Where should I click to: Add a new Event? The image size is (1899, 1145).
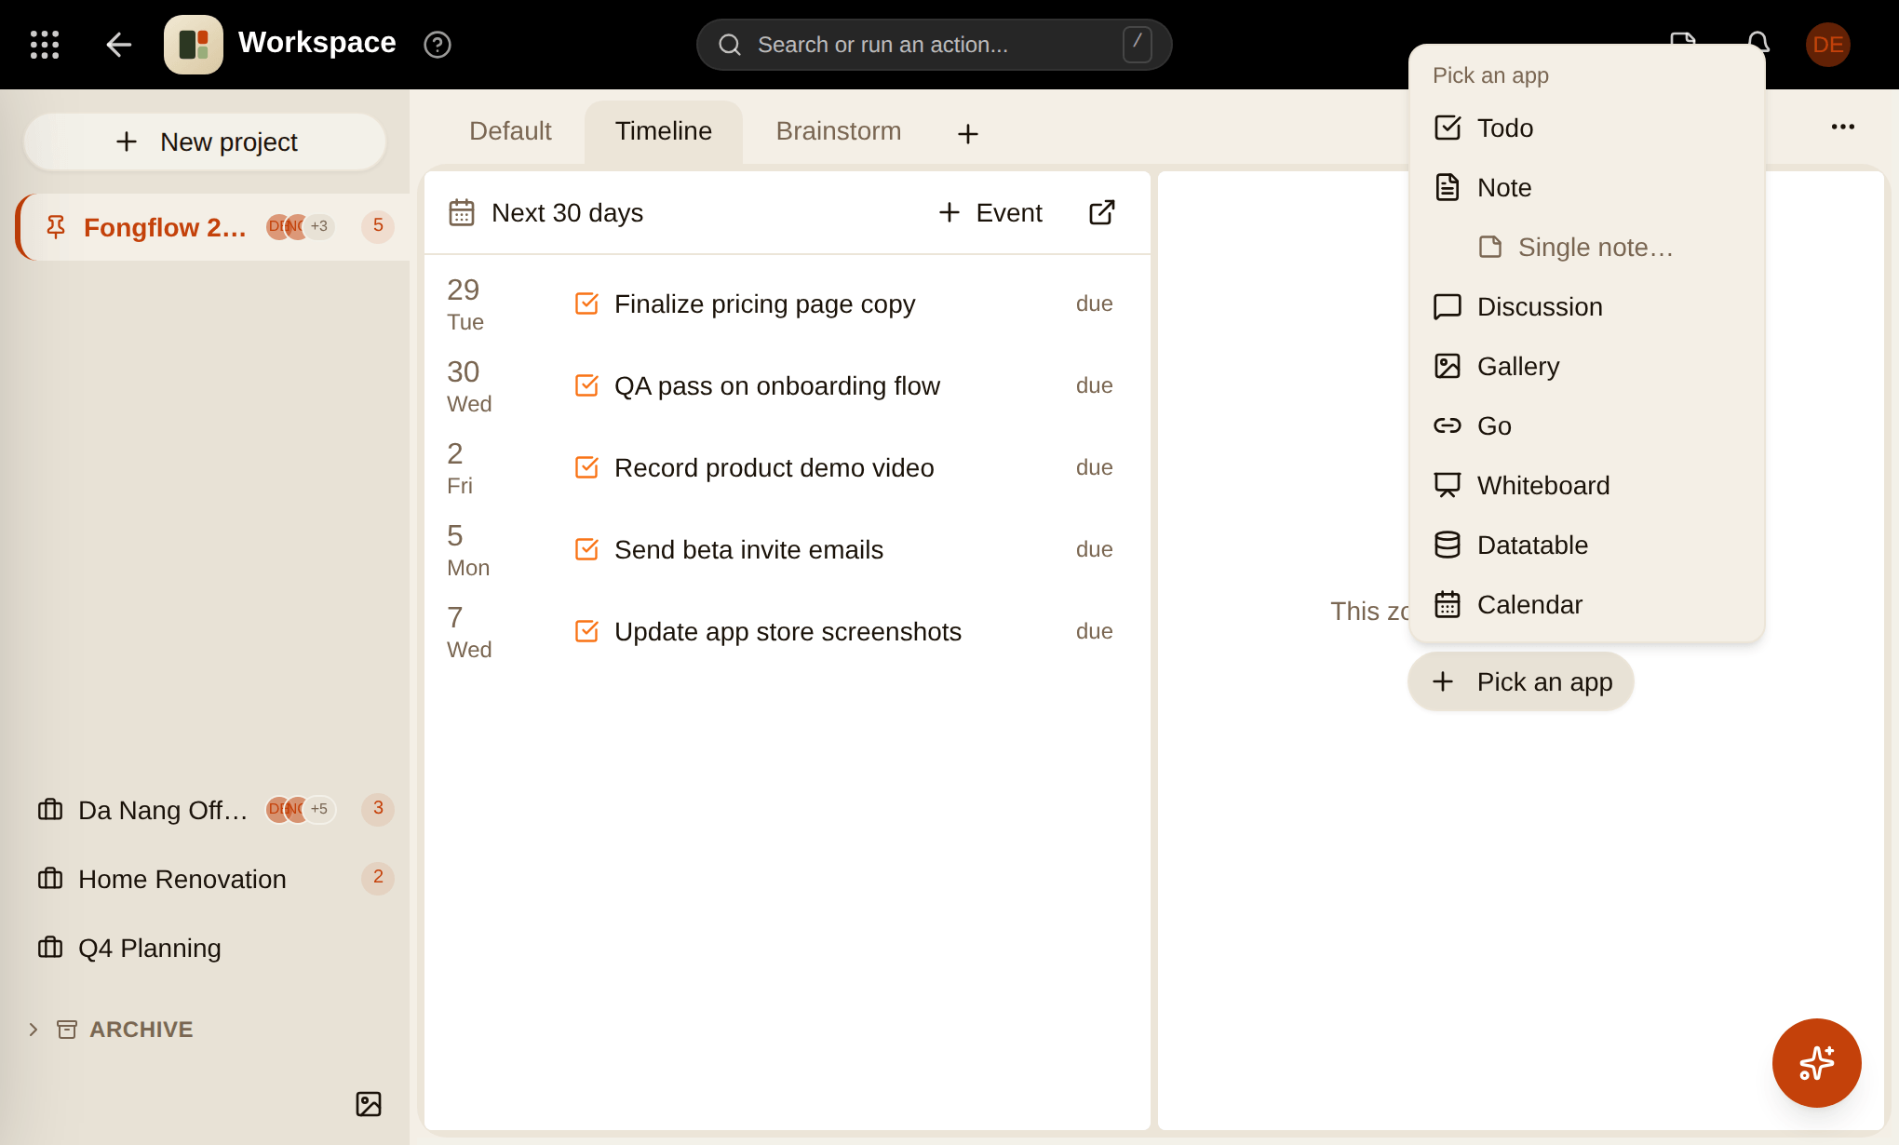(990, 212)
